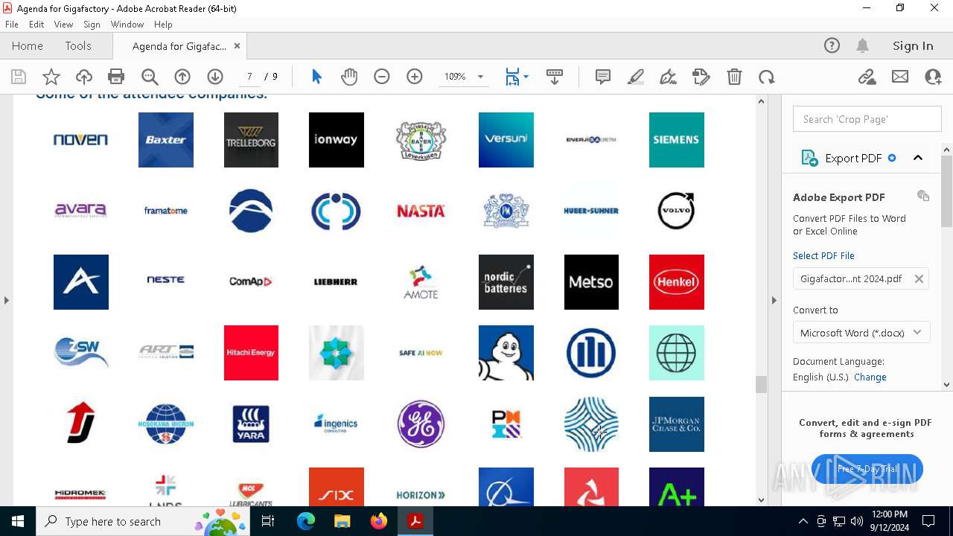Click the Select PDF File link

click(x=823, y=255)
